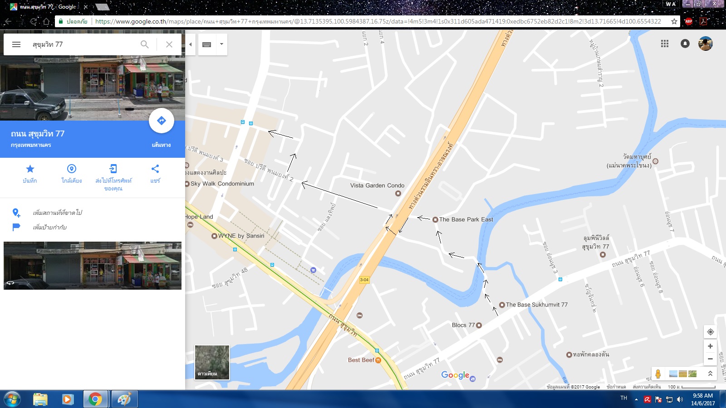Open the Google account avatar
Image resolution: width=726 pixels, height=408 pixels.
coord(706,44)
